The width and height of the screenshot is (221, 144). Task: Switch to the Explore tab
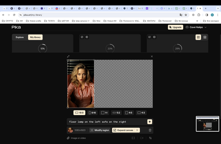(20, 37)
